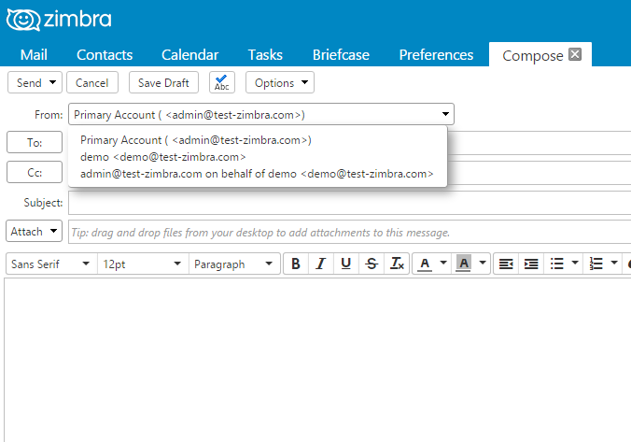Expand the Options menu

pos(280,82)
